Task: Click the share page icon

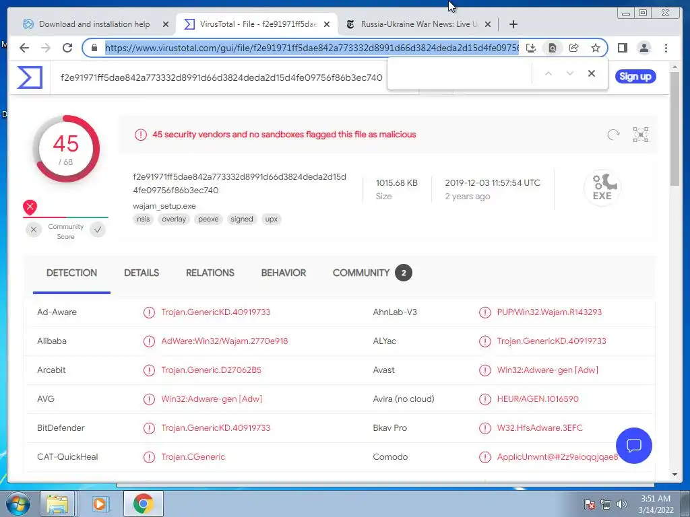Action: coord(574,48)
